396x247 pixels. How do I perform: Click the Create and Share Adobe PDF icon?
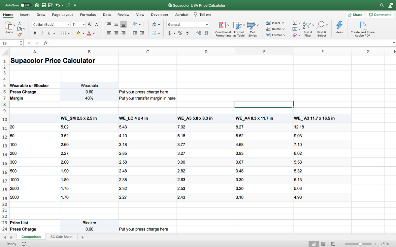tap(362, 25)
